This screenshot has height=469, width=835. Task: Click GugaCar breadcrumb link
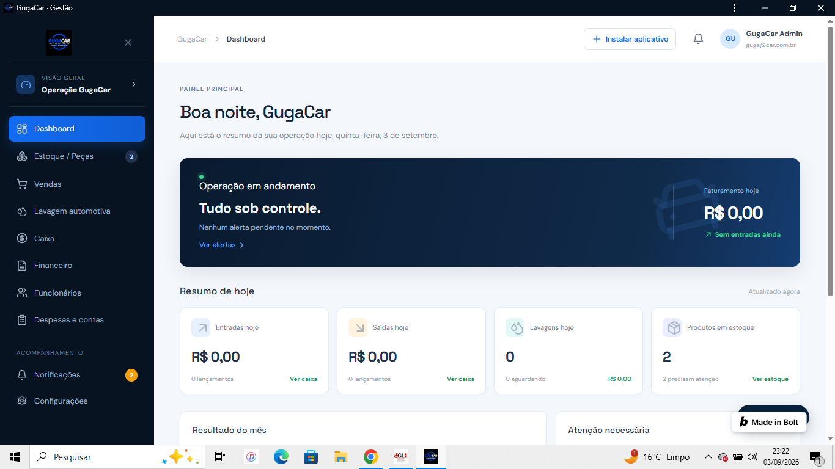tap(192, 39)
